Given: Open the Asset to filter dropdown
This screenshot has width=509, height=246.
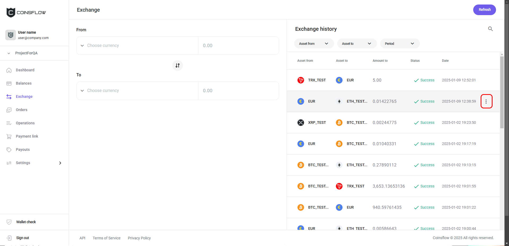Looking at the screenshot, I should pos(357,44).
